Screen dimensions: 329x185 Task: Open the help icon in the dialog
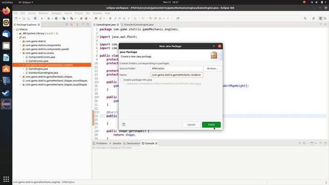pyautogui.click(x=123, y=124)
